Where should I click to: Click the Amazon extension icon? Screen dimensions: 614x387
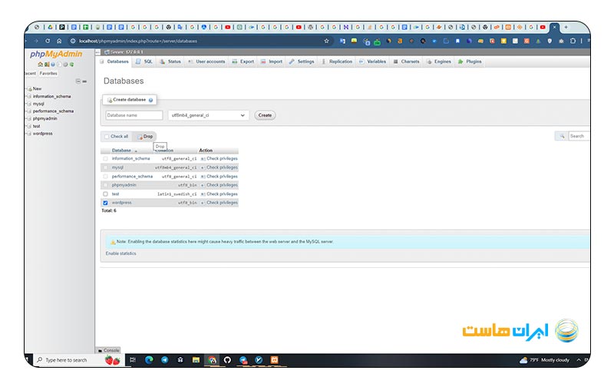coord(400,41)
